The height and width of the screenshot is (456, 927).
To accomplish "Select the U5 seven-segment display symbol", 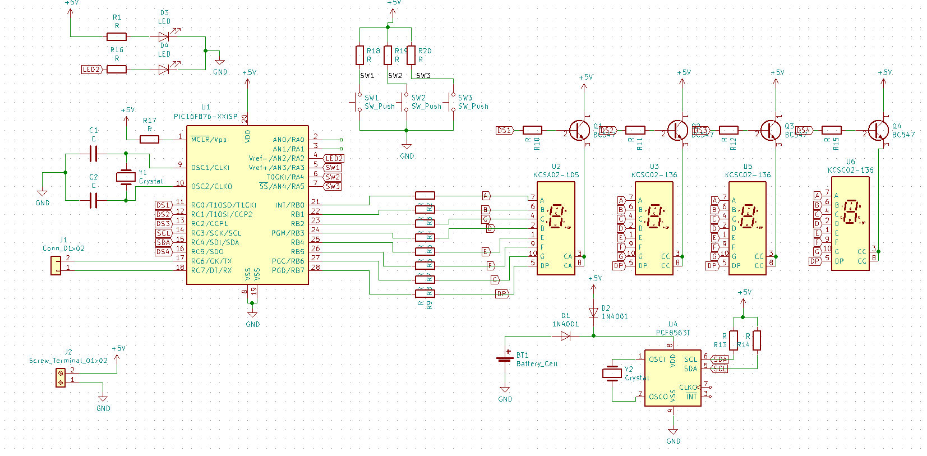I will point(748,228).
